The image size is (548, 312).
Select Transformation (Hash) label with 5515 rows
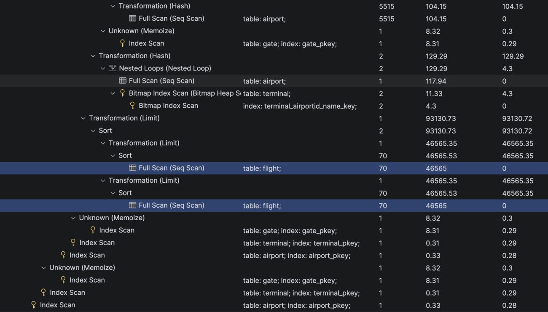[x=154, y=6]
